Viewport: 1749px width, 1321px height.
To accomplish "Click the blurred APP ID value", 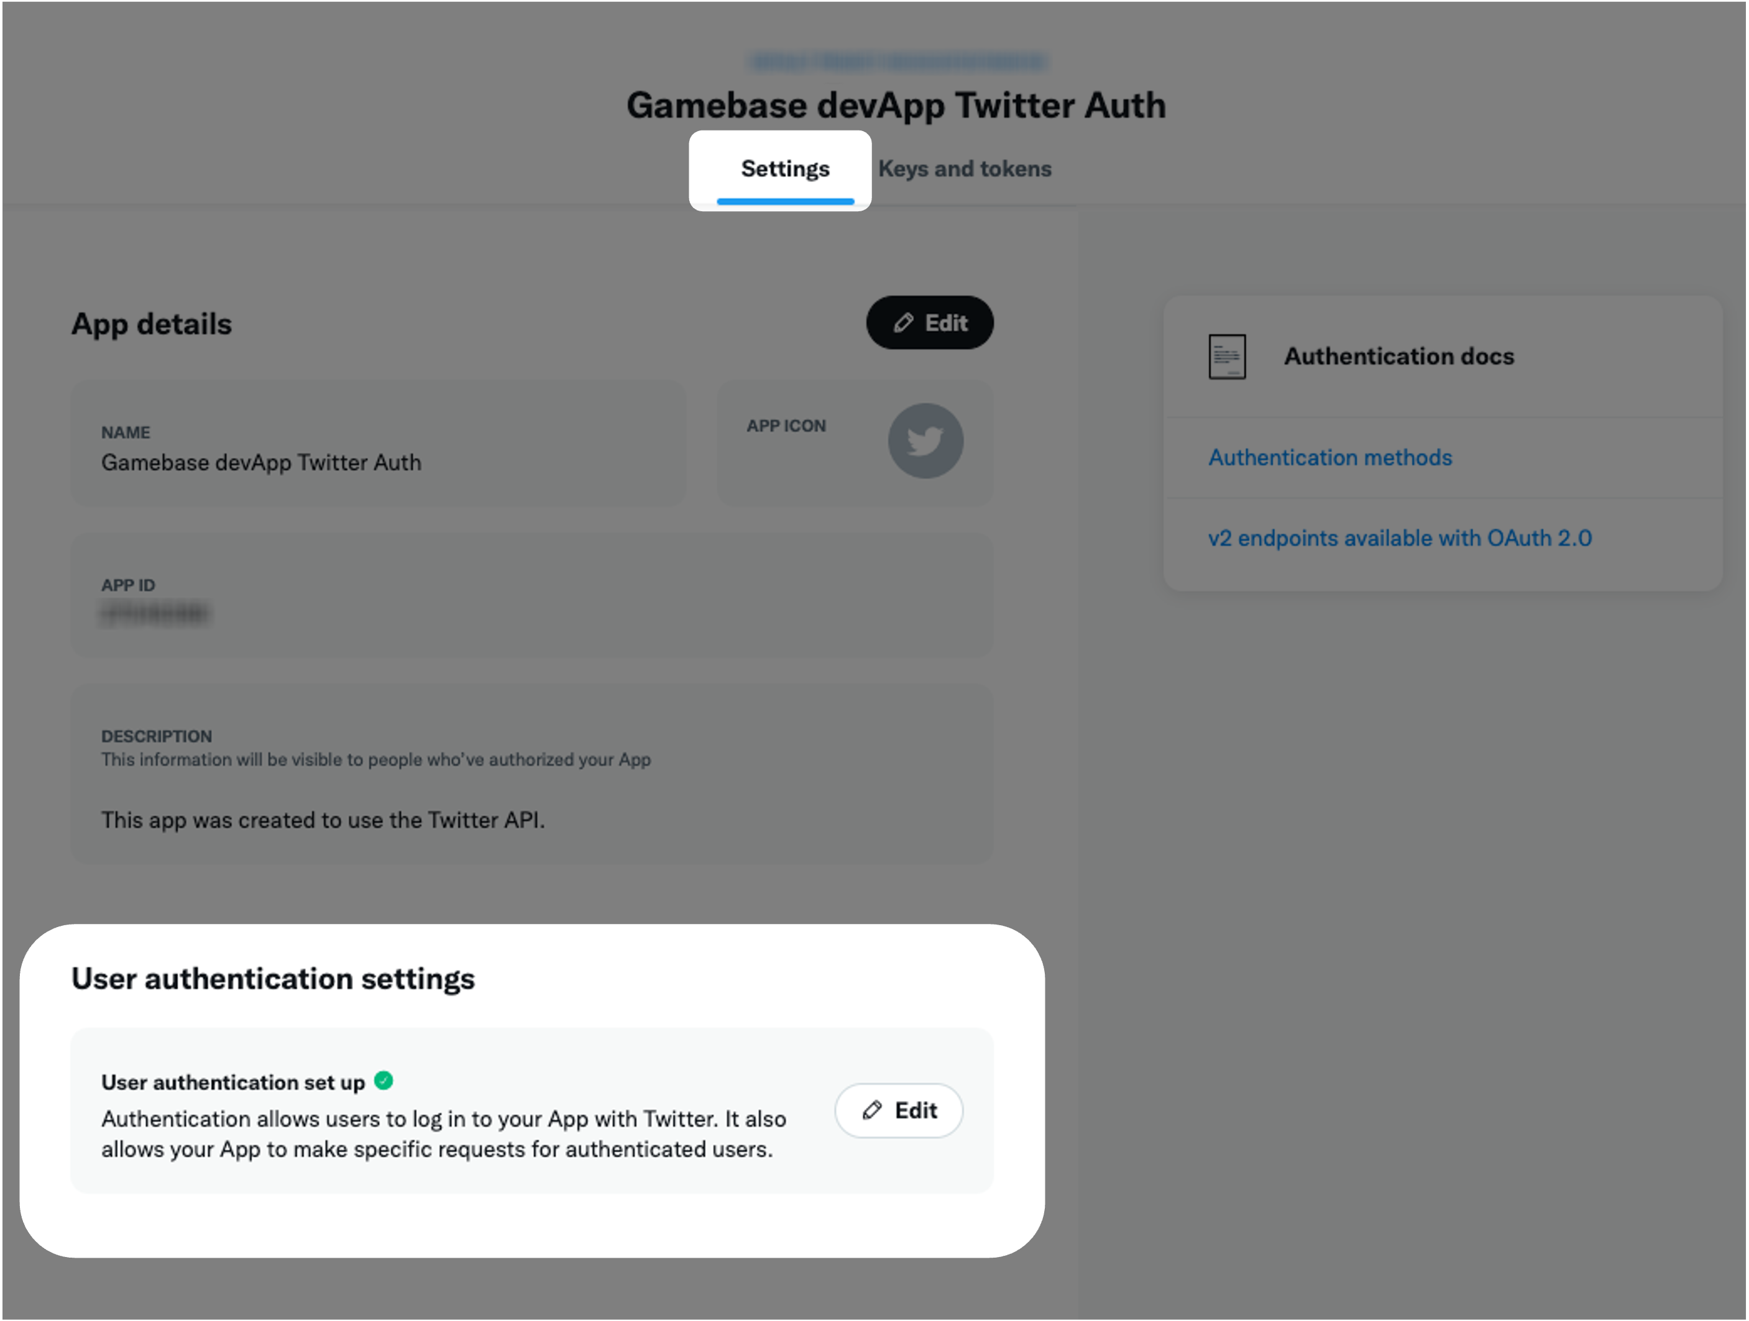I will (x=155, y=613).
